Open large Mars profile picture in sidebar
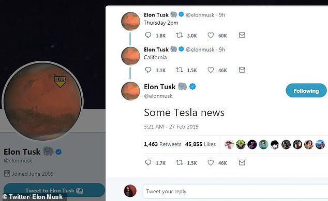This screenshot has height=201, width=328. pos(42,102)
